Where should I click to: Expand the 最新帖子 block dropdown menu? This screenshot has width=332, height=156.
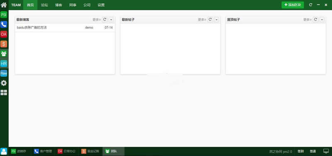[x=216, y=19]
